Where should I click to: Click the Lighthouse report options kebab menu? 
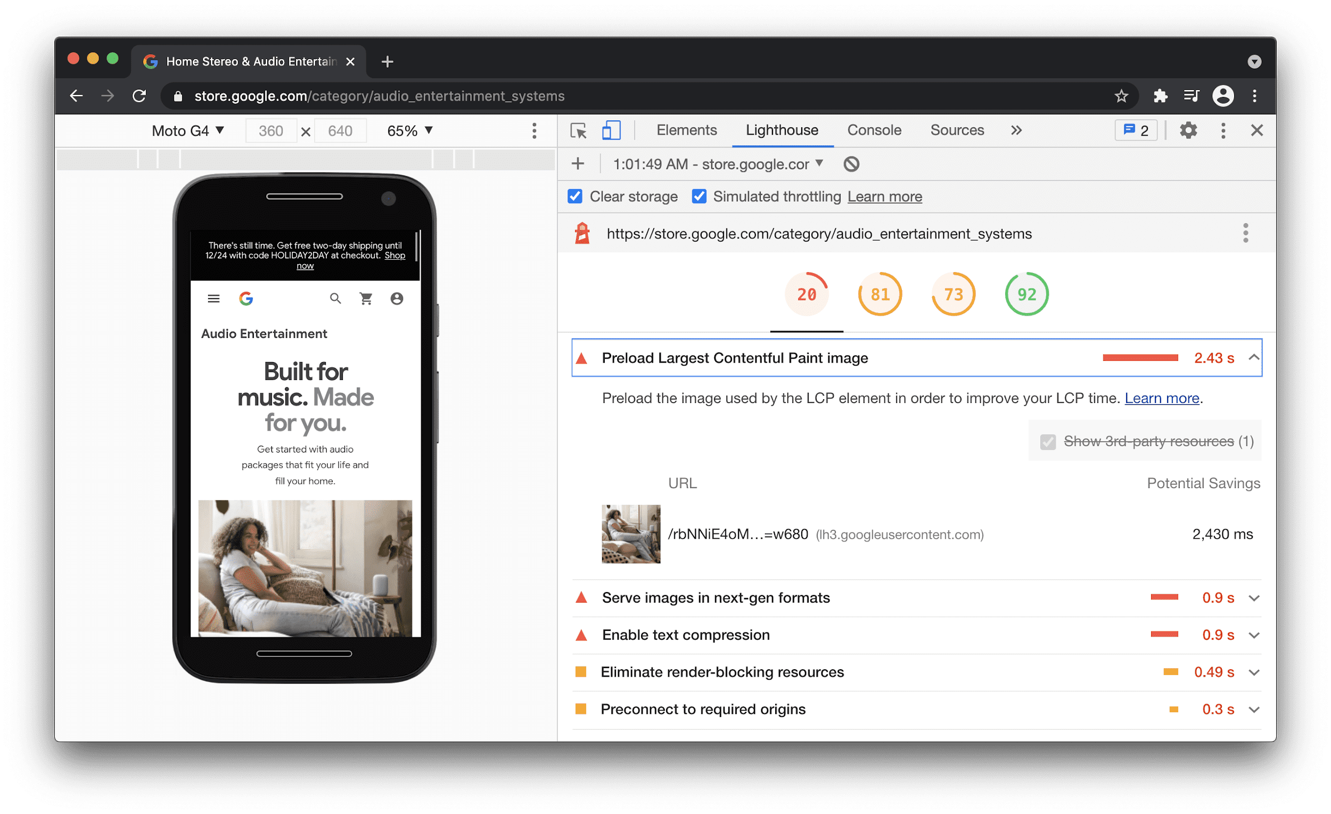point(1245,234)
